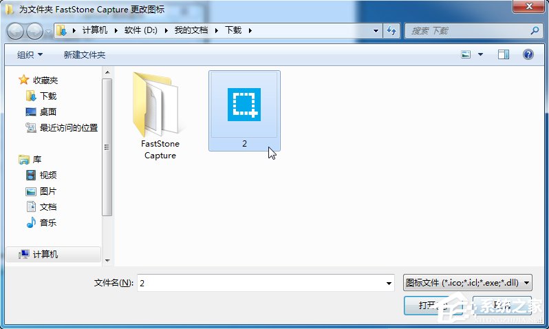Open the view options dropdown arrow

click(x=480, y=54)
